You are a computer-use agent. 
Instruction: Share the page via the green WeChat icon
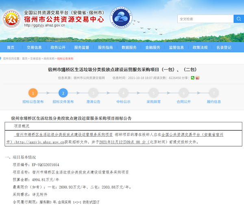193,78
